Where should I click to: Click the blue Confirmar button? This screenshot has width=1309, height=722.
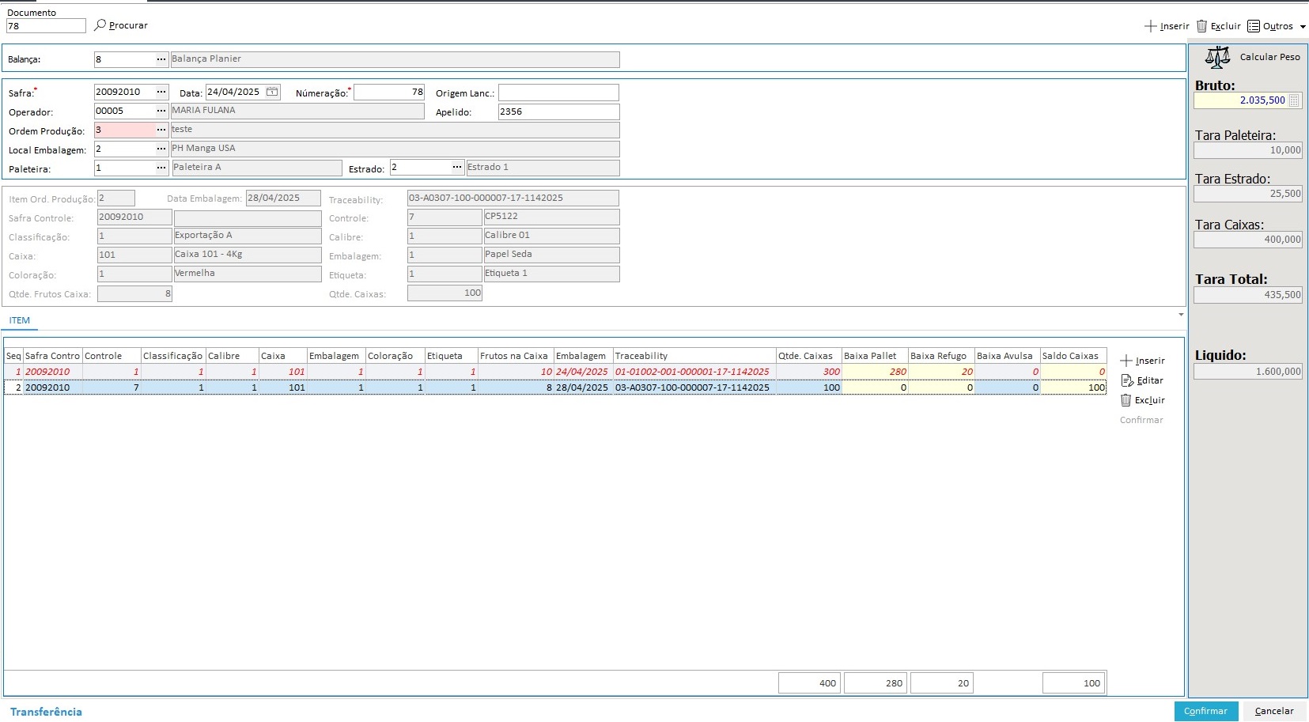pyautogui.click(x=1206, y=711)
